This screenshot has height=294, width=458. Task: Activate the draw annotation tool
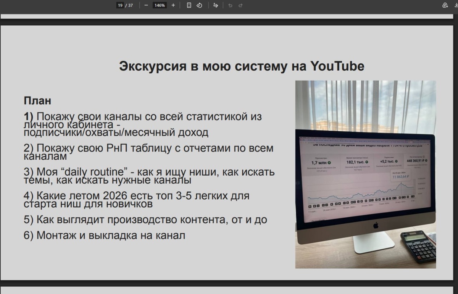[216, 5]
